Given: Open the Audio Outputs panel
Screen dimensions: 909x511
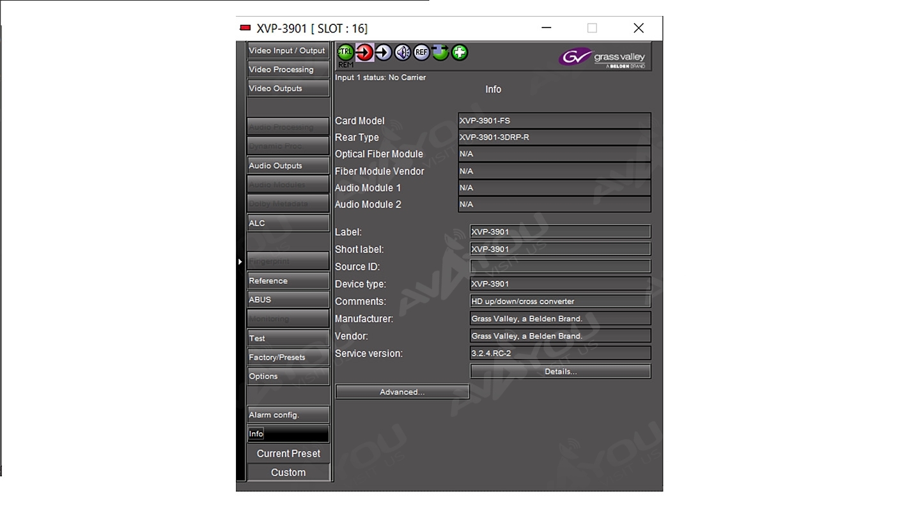Looking at the screenshot, I should pyautogui.click(x=288, y=165).
